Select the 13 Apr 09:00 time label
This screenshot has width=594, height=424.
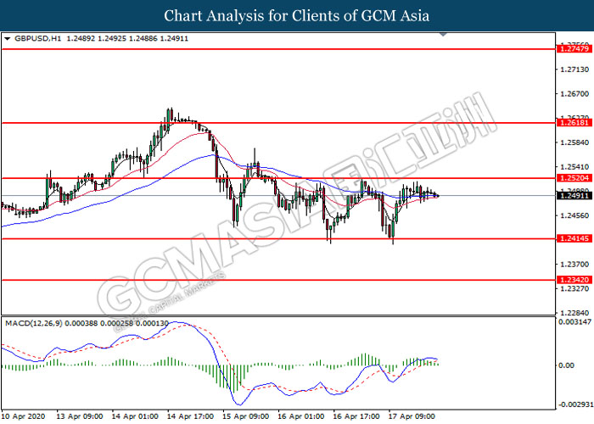(x=80, y=416)
